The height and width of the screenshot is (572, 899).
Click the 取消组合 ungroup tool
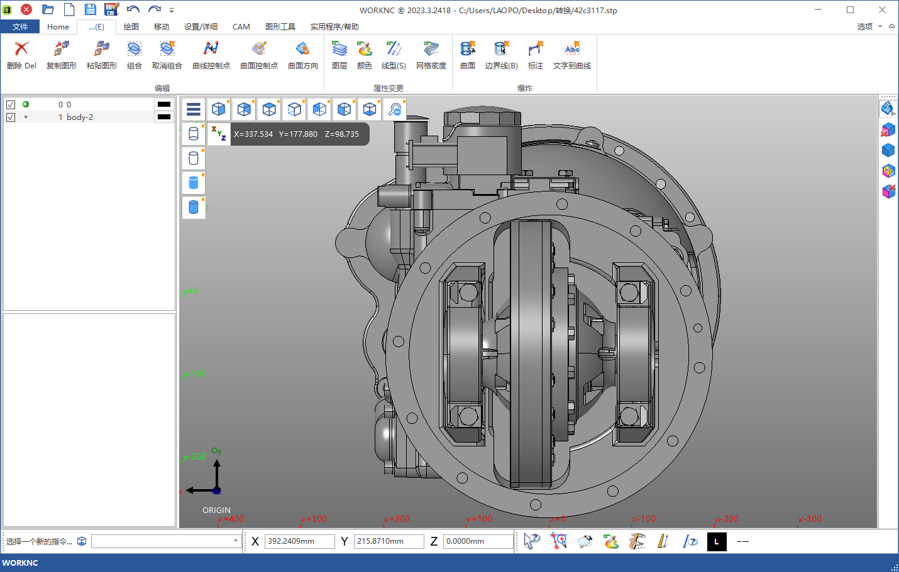pos(167,55)
